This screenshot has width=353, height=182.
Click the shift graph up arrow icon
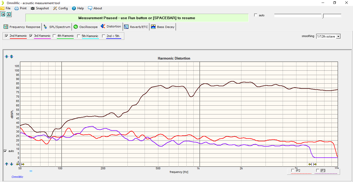(6, 164)
